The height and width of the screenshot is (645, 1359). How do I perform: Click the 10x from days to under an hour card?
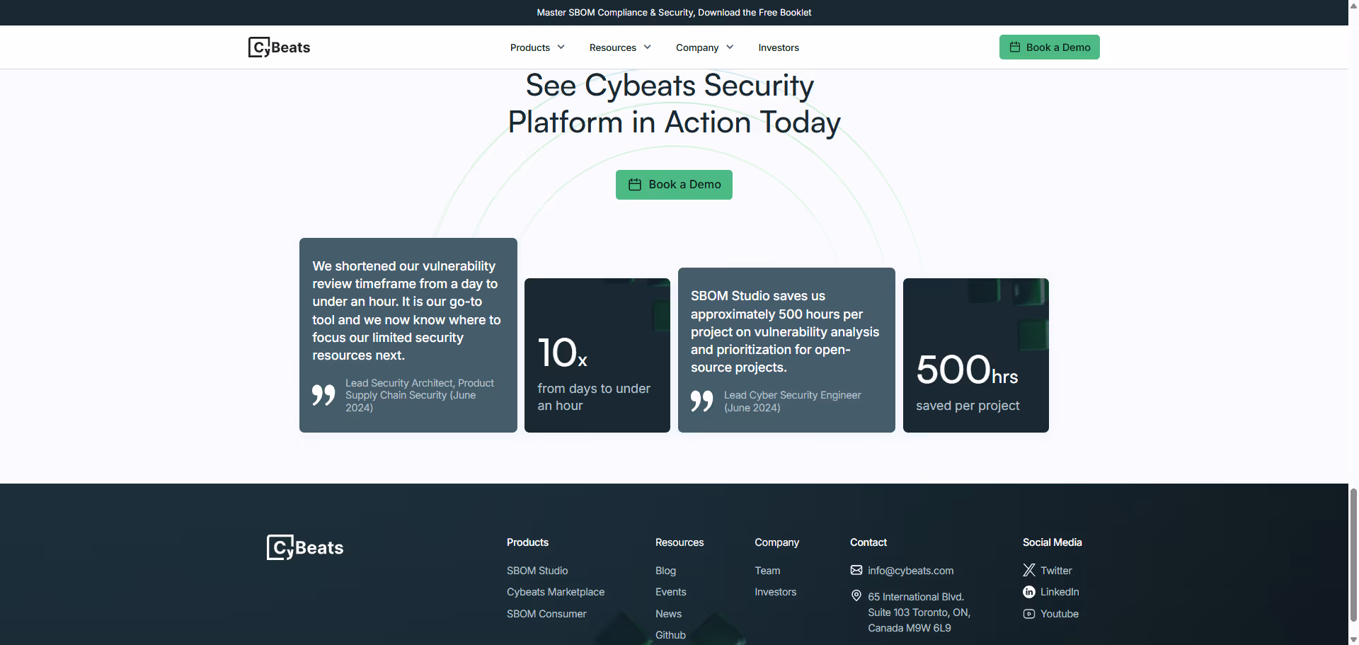597,355
